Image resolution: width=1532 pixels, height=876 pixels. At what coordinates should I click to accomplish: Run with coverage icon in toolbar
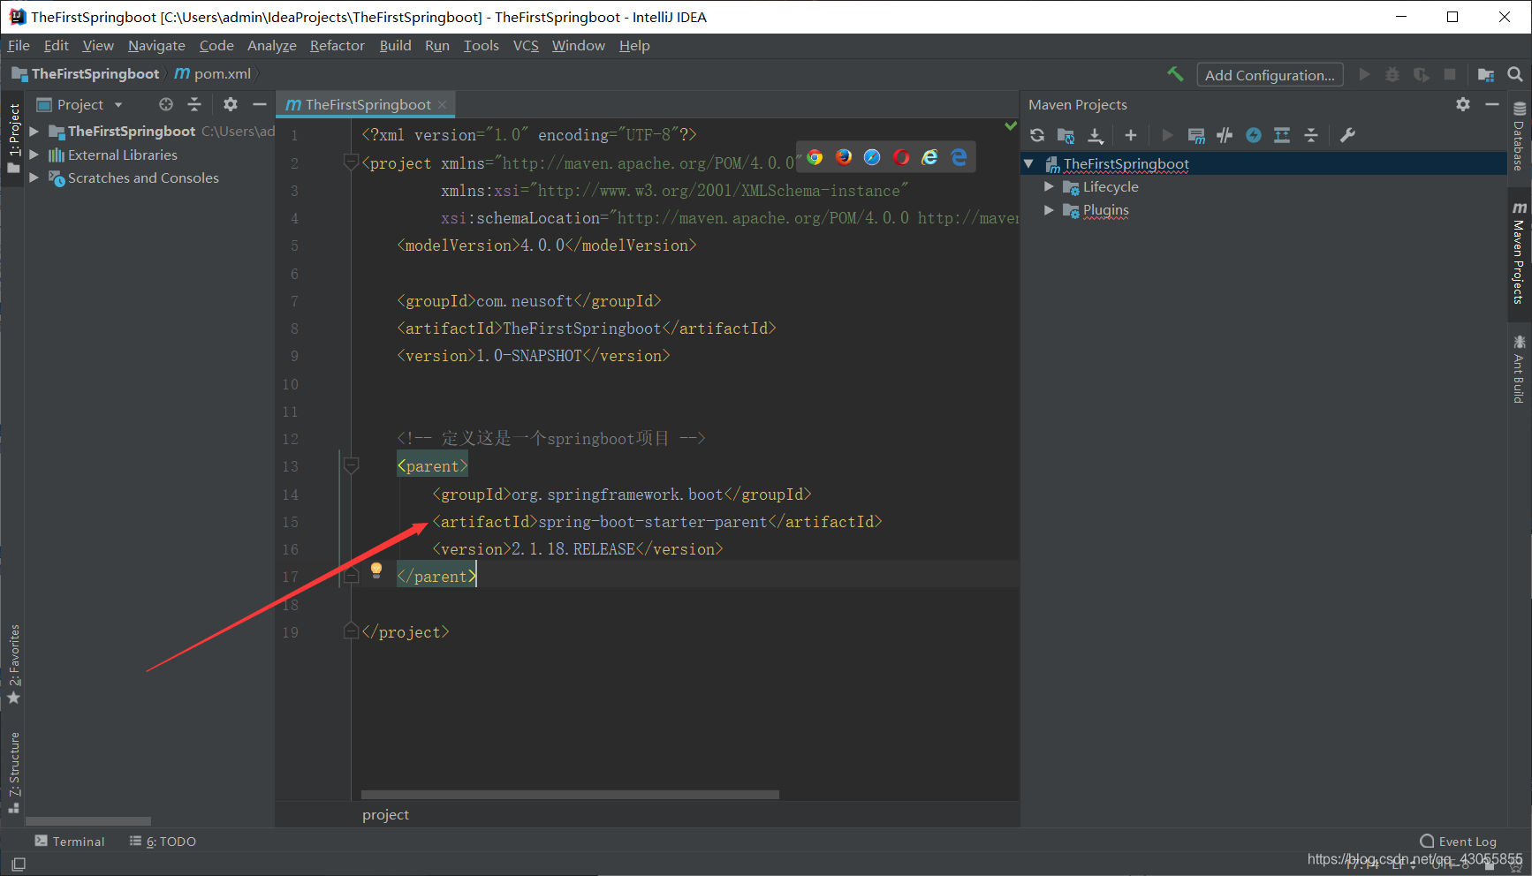(1421, 75)
